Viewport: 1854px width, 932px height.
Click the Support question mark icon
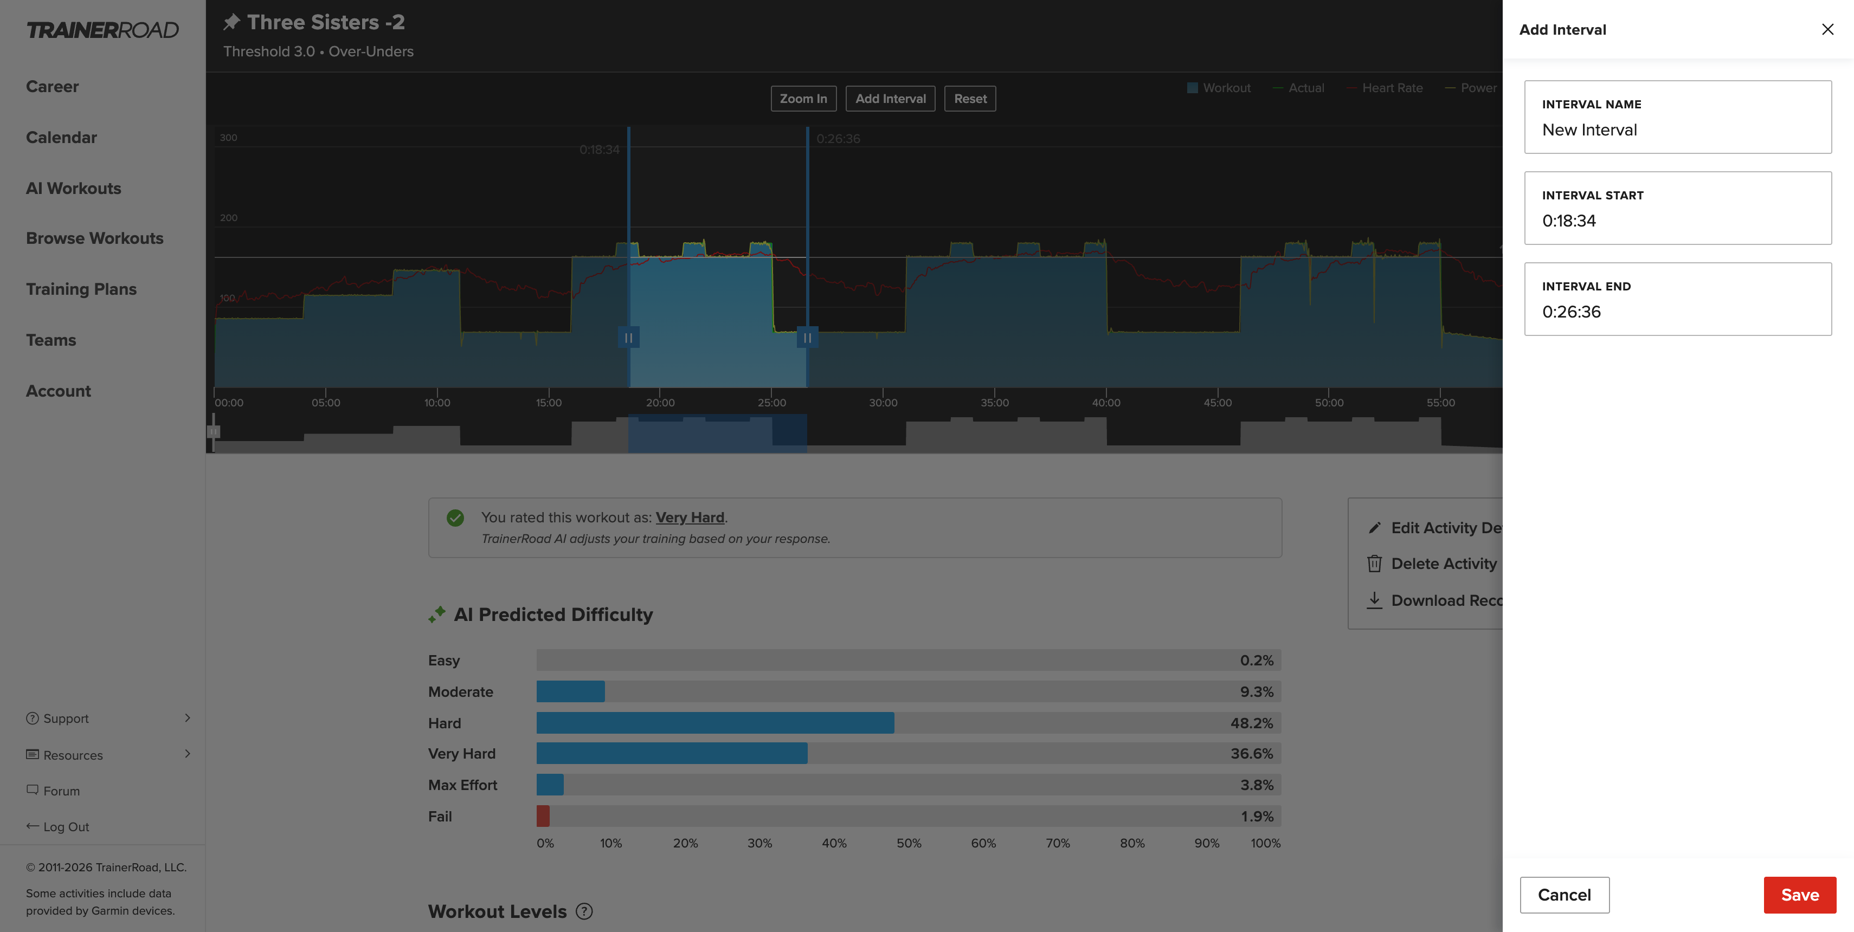pyautogui.click(x=33, y=718)
